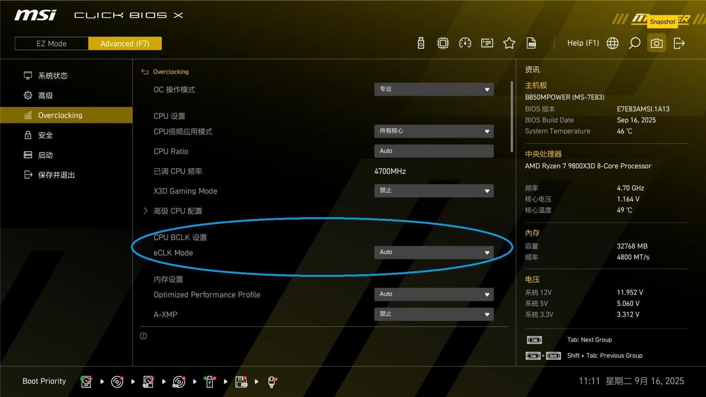
Task: Click the info icon below the settings list
Action: click(143, 336)
